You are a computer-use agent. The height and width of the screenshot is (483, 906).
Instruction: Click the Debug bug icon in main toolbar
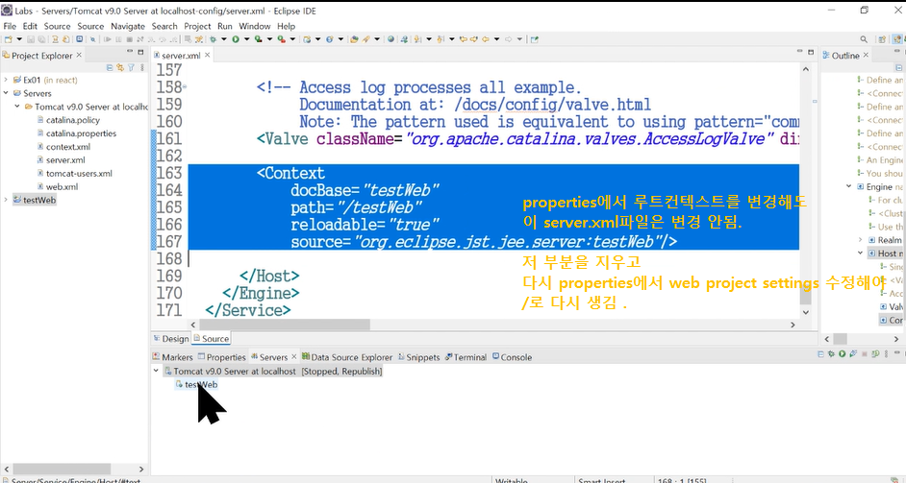(213, 39)
